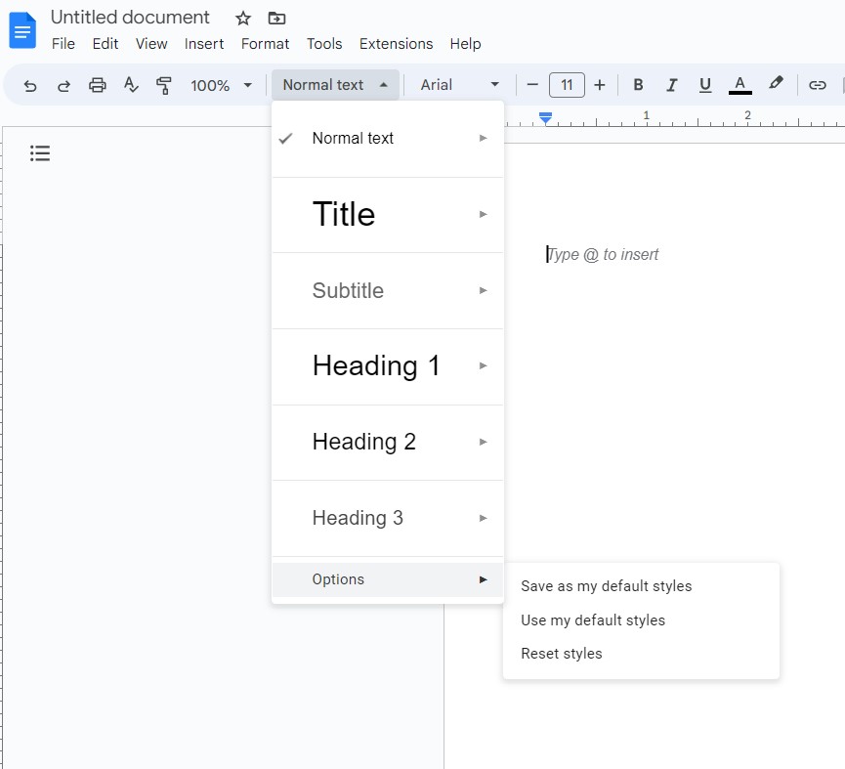Toggle Italic formatting

click(671, 85)
